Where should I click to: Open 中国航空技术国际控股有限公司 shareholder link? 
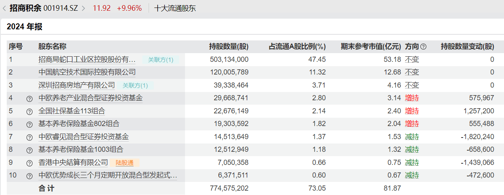87,72
